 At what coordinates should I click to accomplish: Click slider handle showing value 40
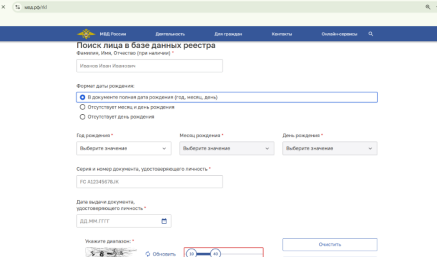pos(216,254)
